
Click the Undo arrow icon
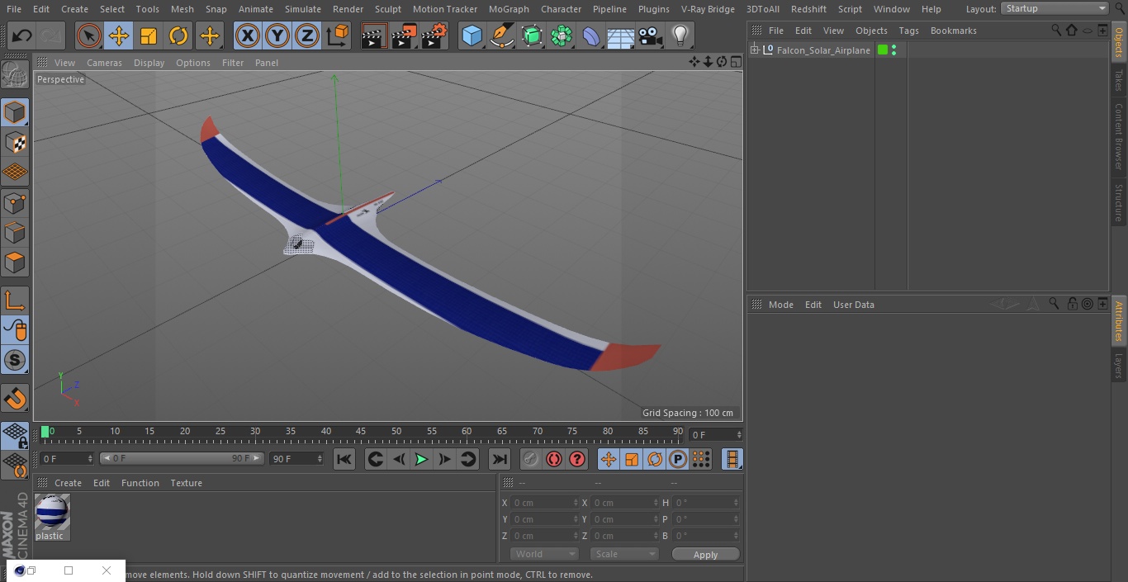22,36
